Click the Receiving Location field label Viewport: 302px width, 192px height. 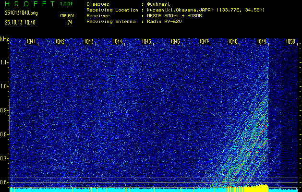[112, 10]
